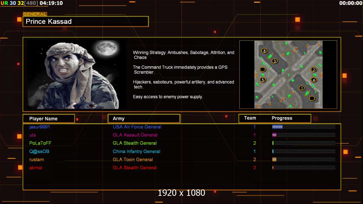Click the 00:00:00 game timer
The image size is (363, 204).
(x=351, y=3)
